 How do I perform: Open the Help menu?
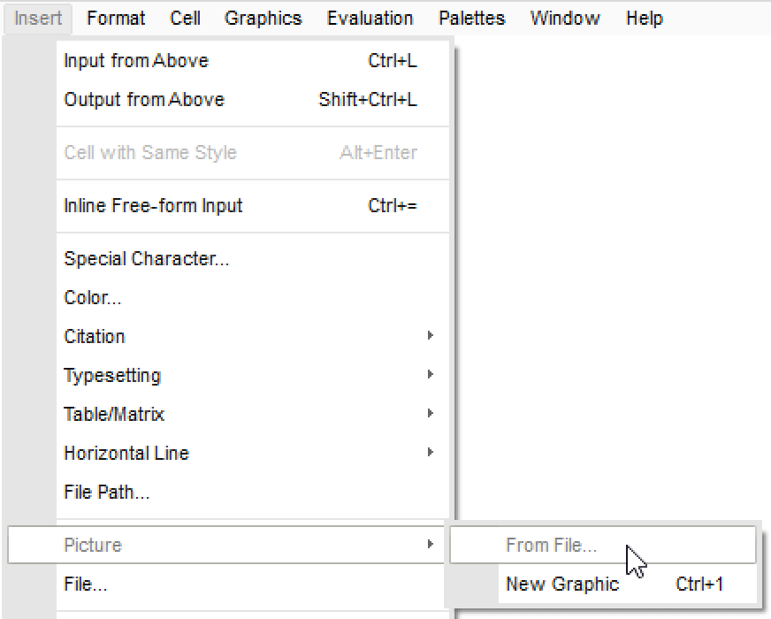coord(644,18)
